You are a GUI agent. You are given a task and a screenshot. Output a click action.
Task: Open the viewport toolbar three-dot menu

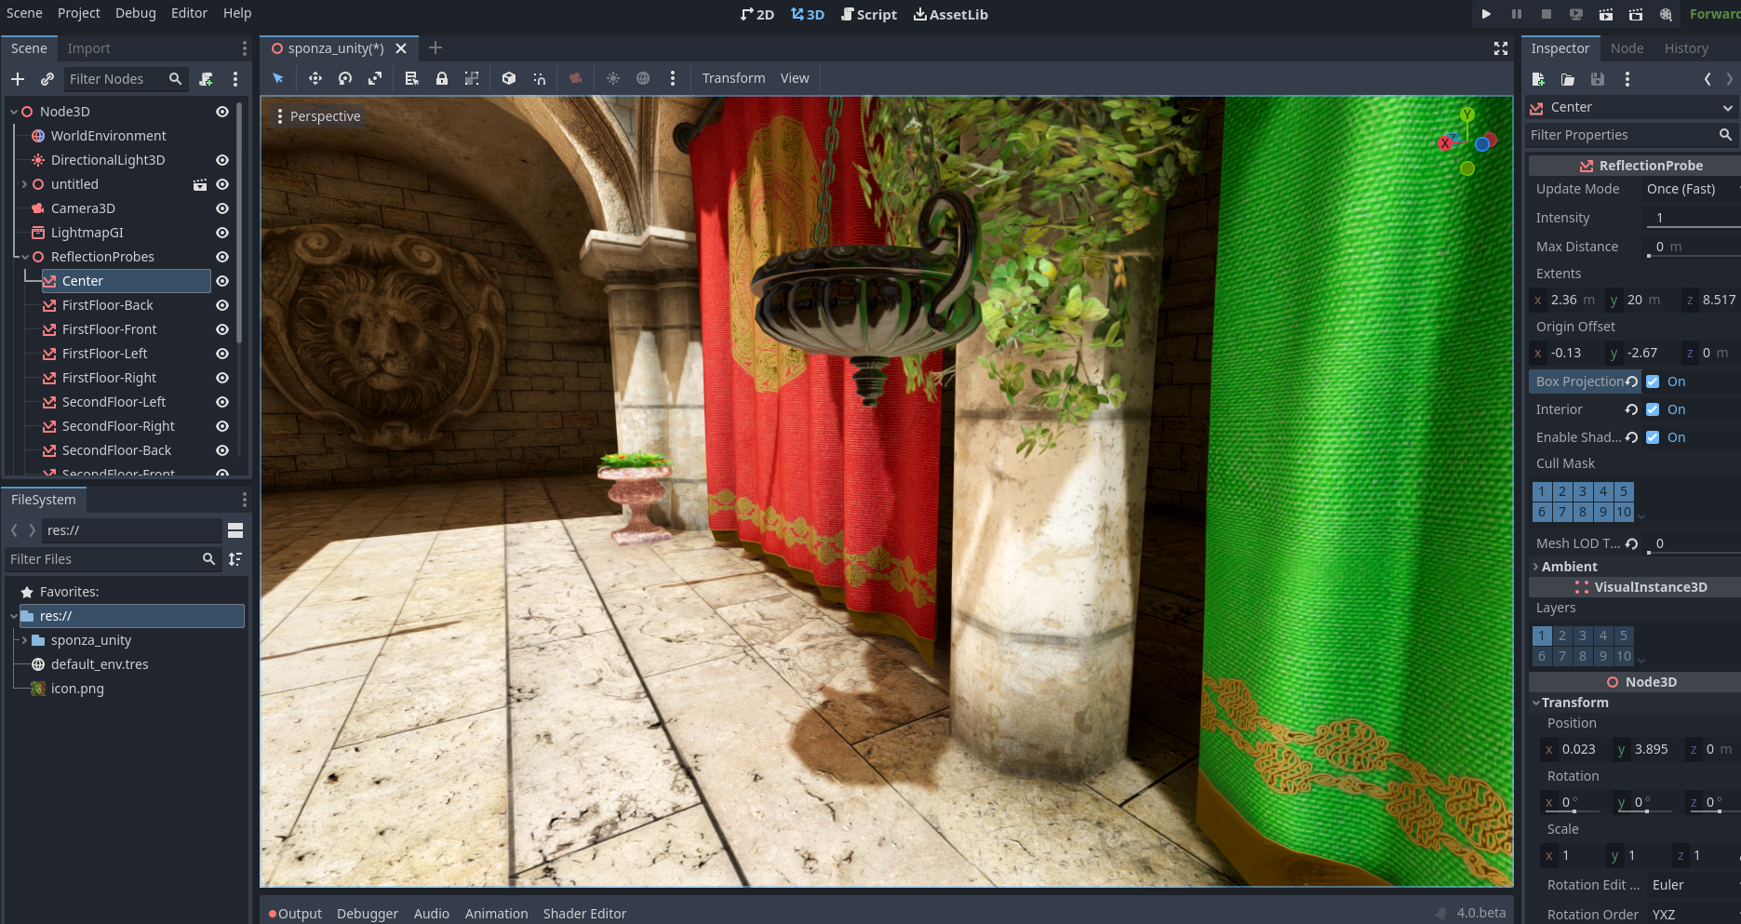pyautogui.click(x=673, y=78)
